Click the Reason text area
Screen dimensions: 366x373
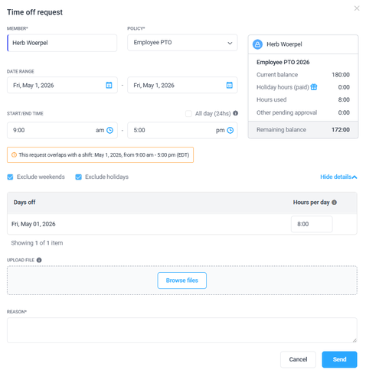(182, 330)
